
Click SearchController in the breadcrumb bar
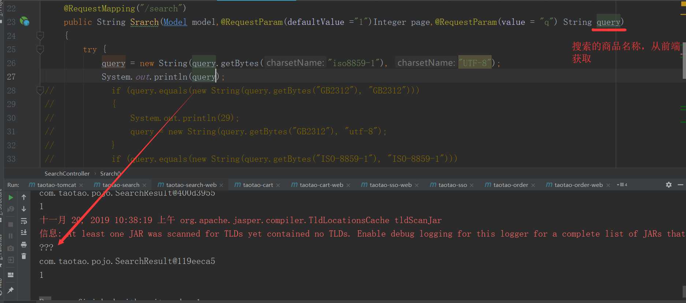click(x=67, y=174)
